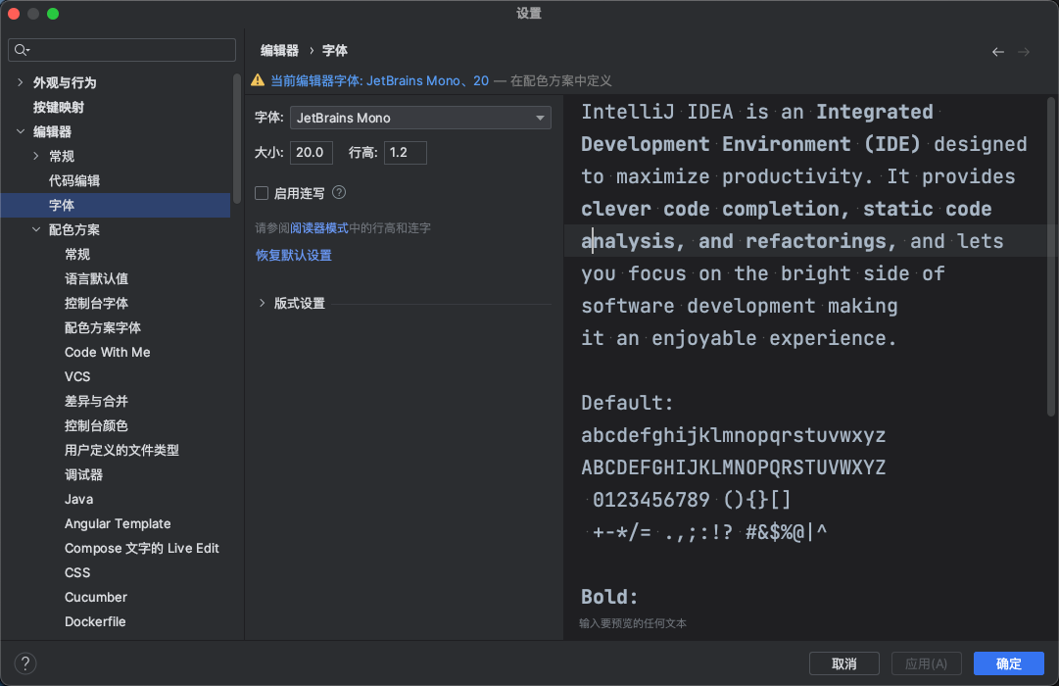Click the forward navigation arrow icon
1059x686 pixels.
coord(1024,51)
